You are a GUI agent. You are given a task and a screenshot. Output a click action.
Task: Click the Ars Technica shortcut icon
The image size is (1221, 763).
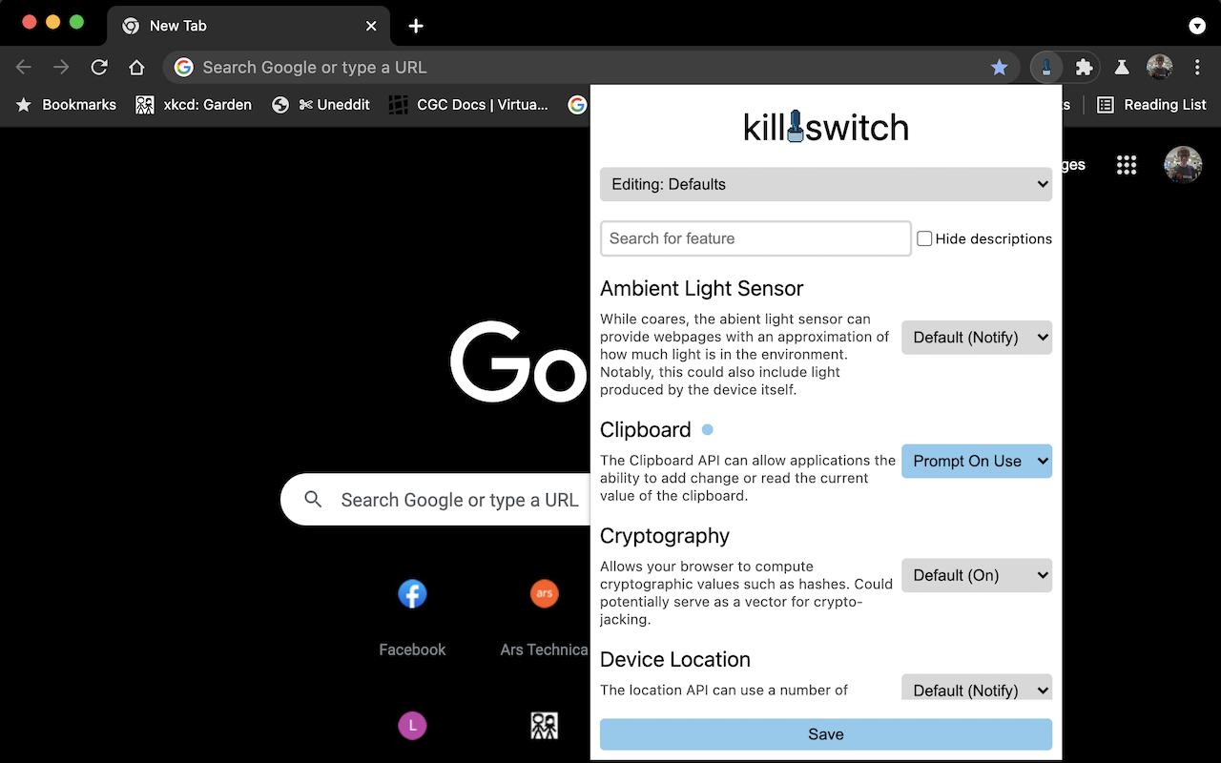pos(544,593)
